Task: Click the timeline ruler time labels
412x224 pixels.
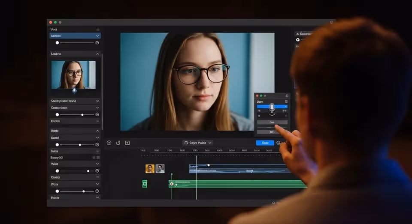Action: pos(206,151)
